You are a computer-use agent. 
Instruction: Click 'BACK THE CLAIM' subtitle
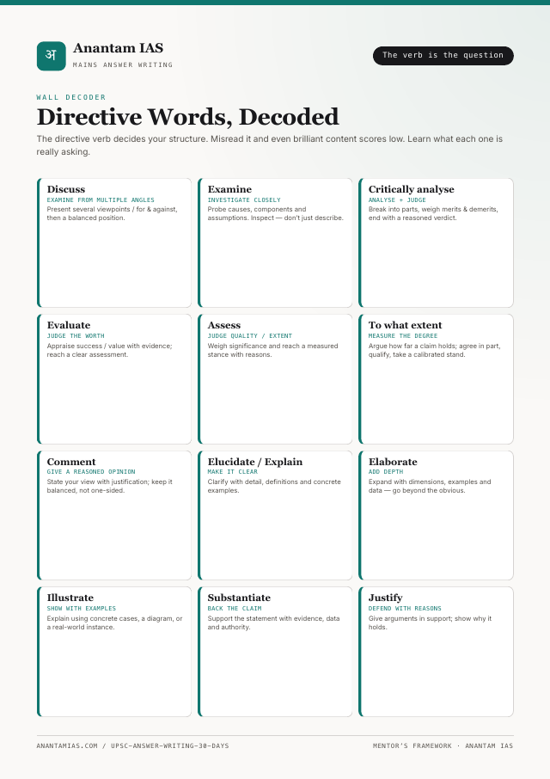[235, 609]
